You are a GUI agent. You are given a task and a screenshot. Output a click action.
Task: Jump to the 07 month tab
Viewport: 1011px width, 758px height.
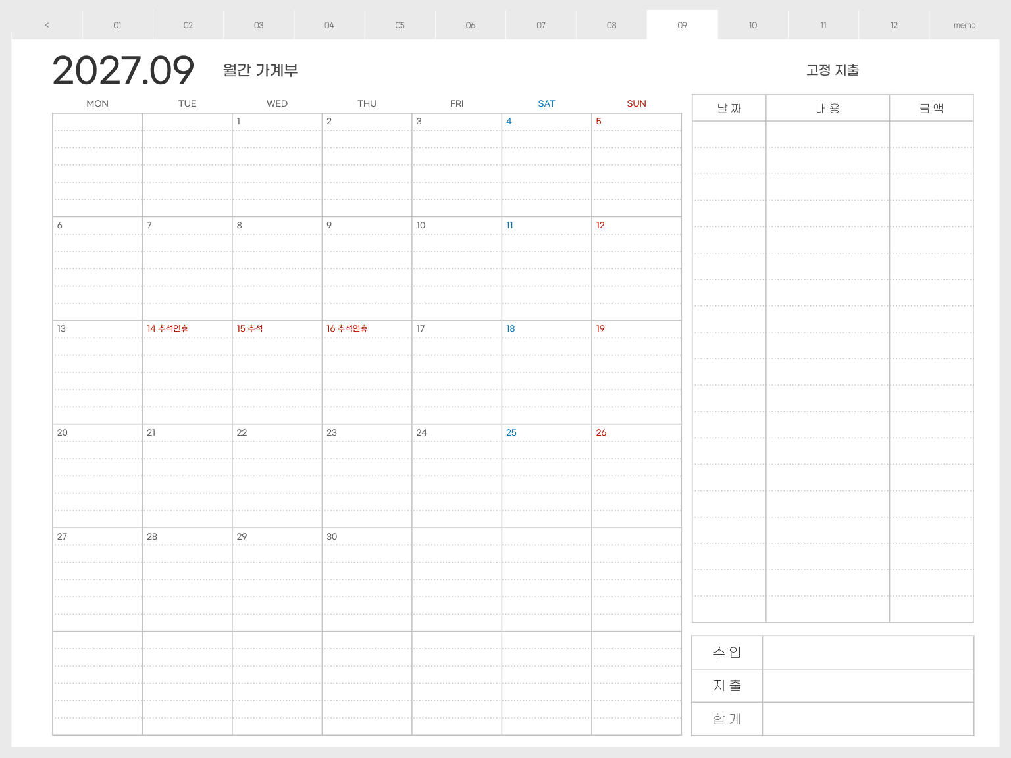(x=541, y=25)
